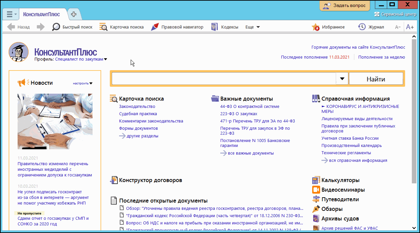420x233 pixels.
Task: Open Кодексы from the toolbar
Action: point(225,27)
